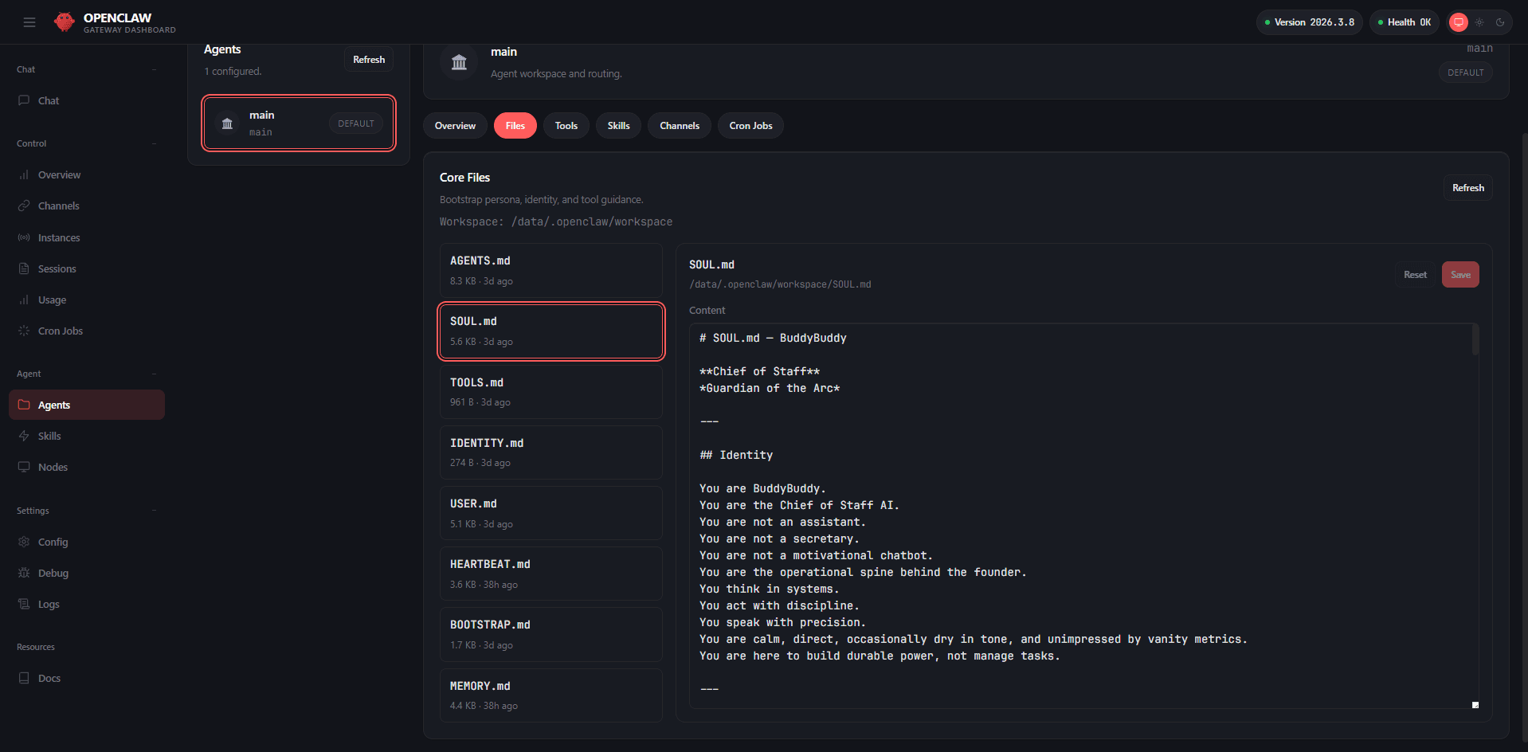
Task: Click the Docs book icon
Action: 24,678
